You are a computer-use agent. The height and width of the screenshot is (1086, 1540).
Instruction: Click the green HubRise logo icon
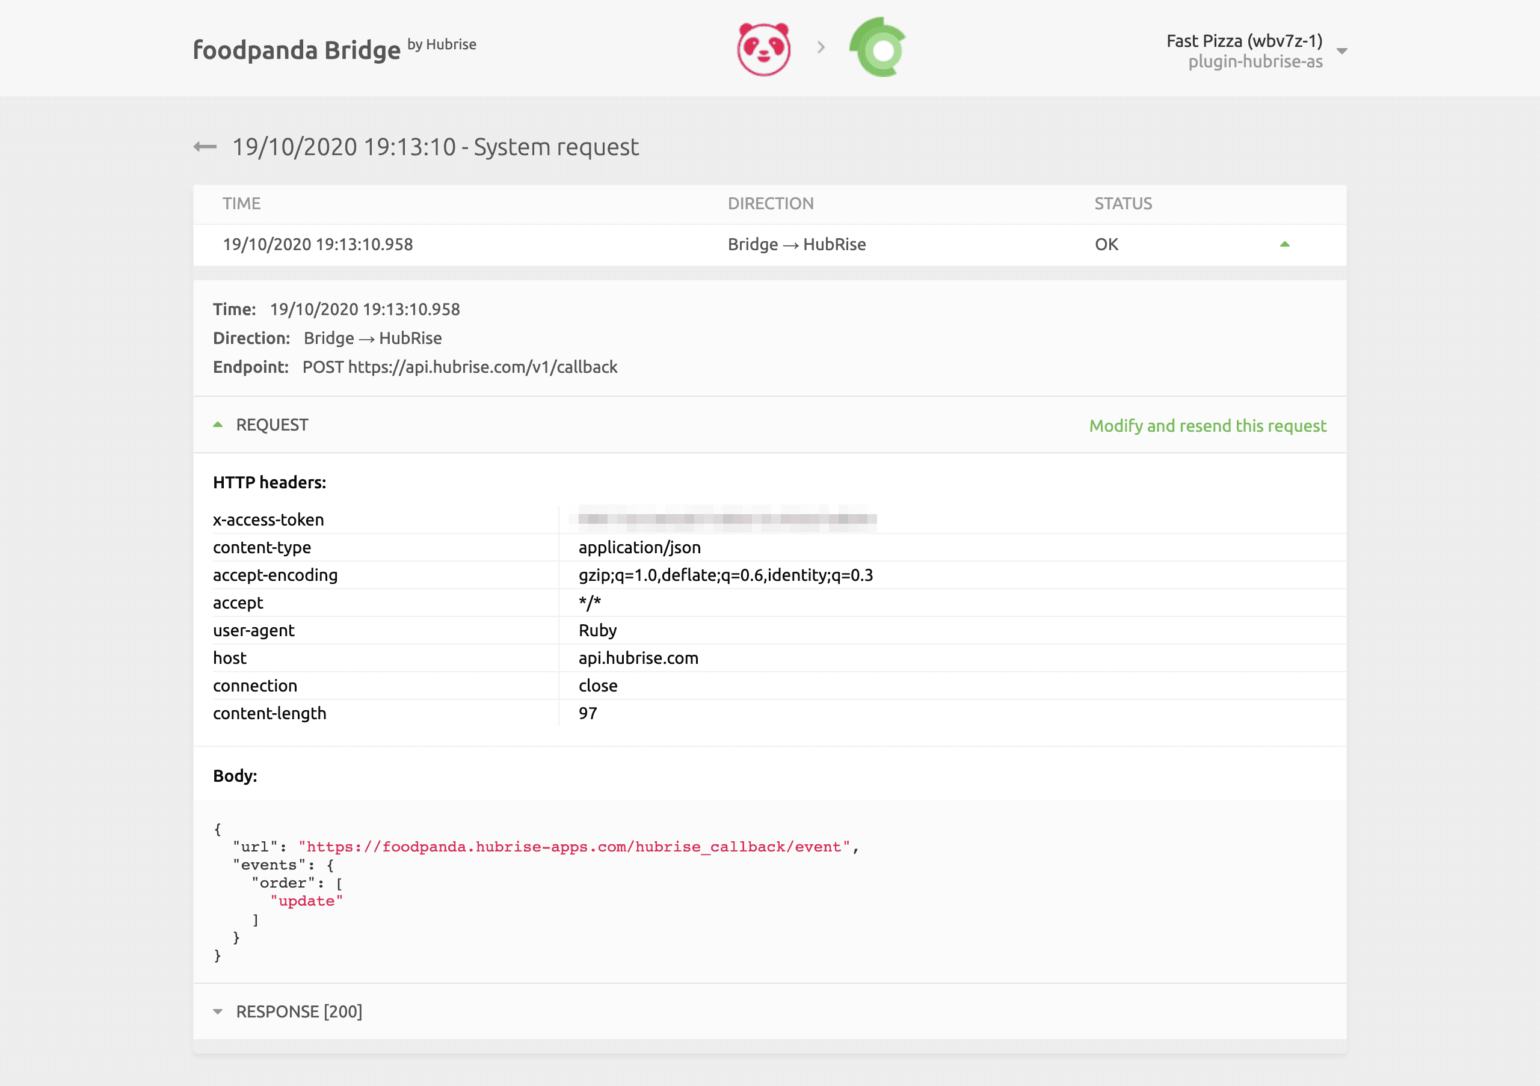[879, 48]
